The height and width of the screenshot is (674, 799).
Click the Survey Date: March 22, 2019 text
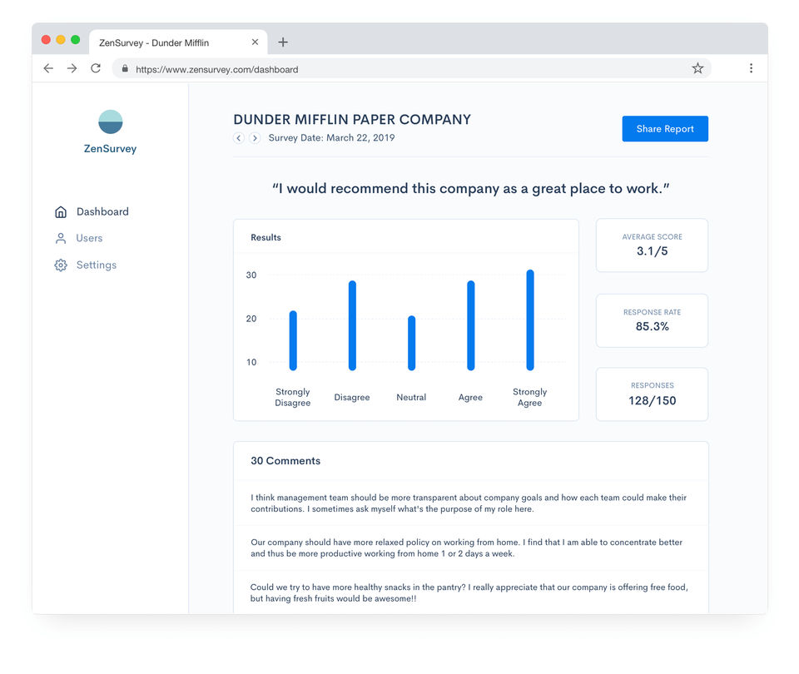[x=332, y=138]
